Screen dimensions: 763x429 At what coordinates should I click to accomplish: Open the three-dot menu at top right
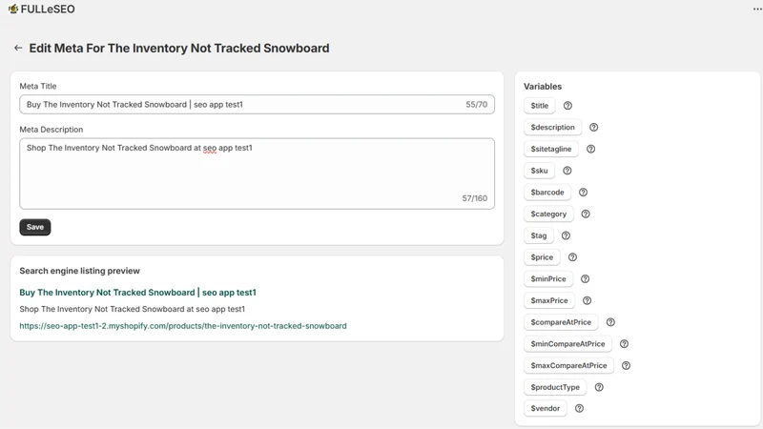[x=757, y=9]
